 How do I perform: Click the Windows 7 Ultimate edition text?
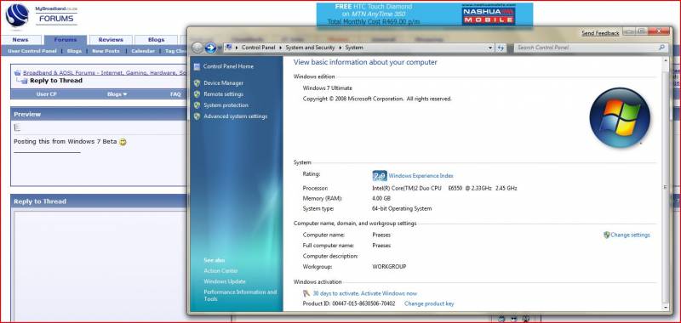[328, 88]
